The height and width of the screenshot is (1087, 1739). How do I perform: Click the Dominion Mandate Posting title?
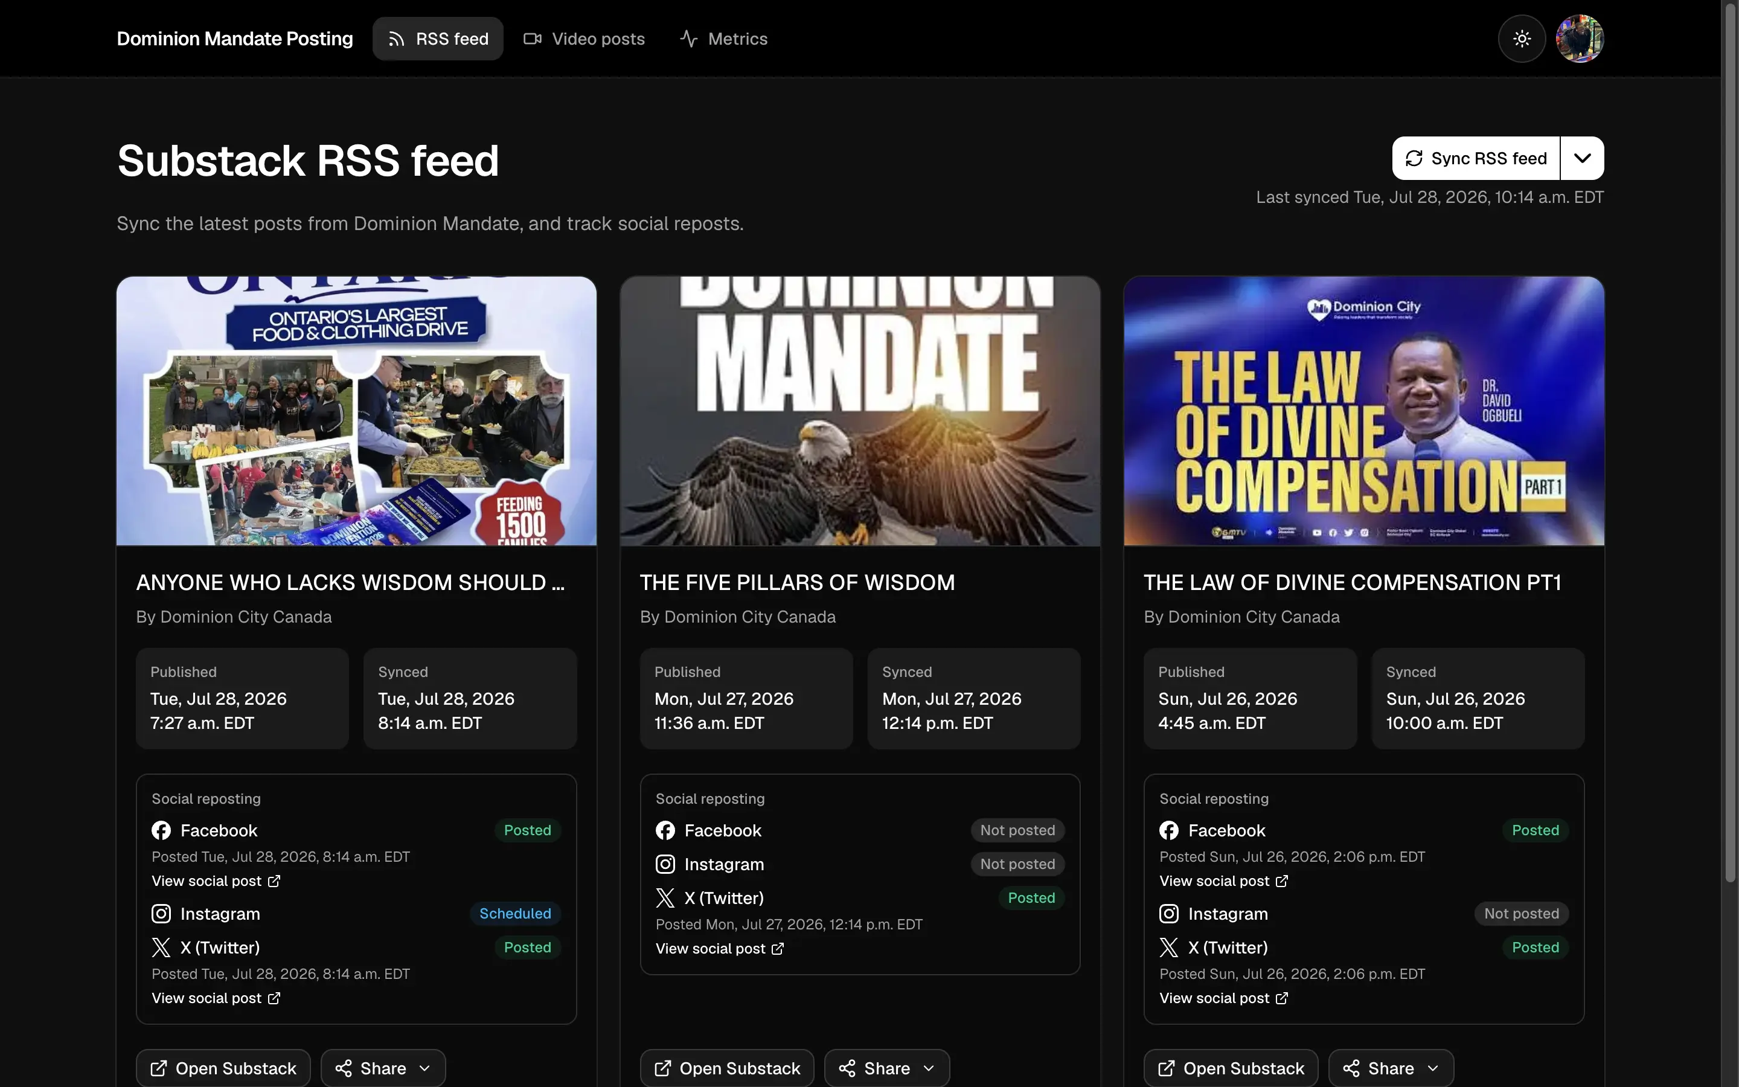pyautogui.click(x=234, y=39)
